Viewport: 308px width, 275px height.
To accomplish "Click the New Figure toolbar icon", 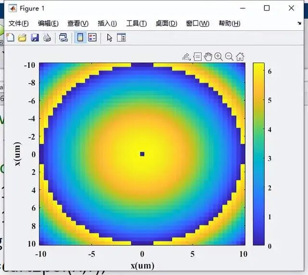I will (x=10, y=38).
